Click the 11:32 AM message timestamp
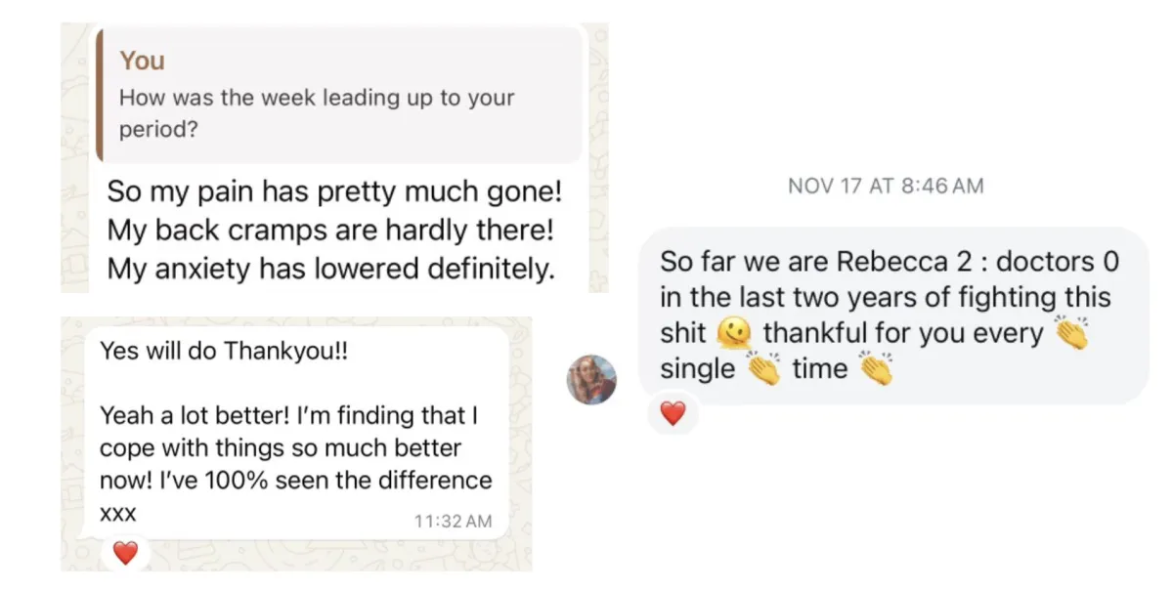The width and height of the screenshot is (1173, 590). [x=454, y=522]
